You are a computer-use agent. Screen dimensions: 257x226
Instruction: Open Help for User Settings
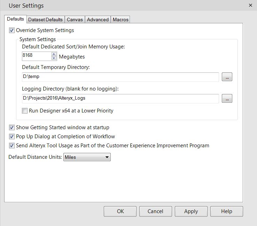[x=226, y=211]
